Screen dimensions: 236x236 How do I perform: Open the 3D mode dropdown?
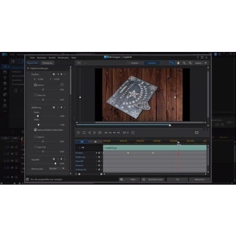[x=126, y=133]
